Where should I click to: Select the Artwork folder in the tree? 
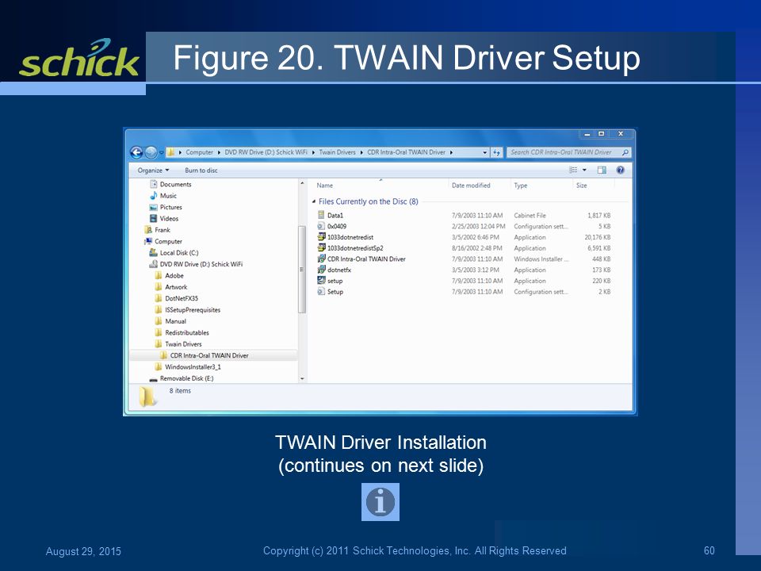(x=176, y=287)
